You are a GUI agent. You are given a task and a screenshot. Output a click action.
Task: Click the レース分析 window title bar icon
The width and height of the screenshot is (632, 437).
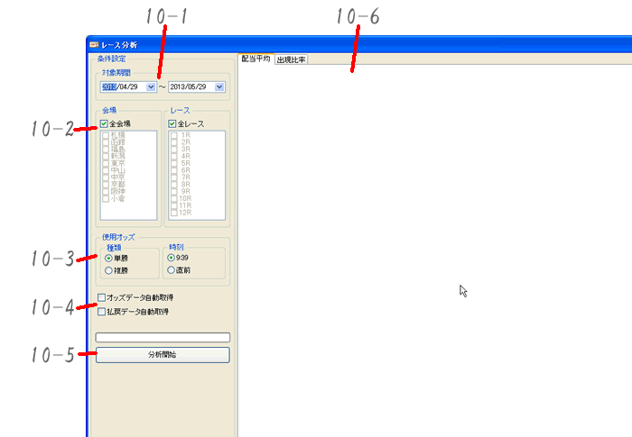[93, 44]
